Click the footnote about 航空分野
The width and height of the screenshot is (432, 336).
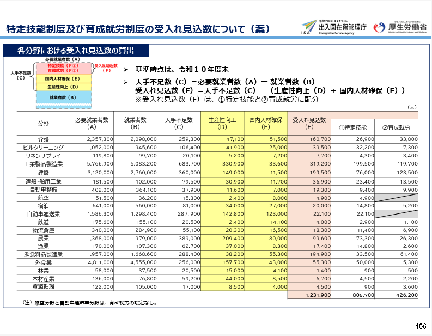pos(90,303)
